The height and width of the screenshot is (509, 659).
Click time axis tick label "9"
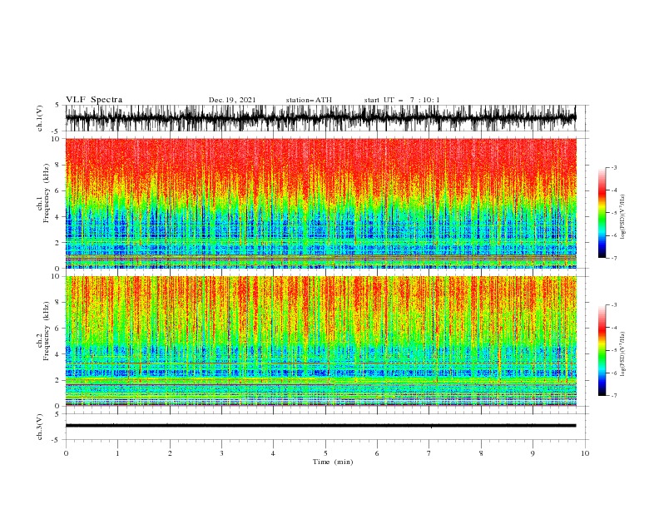pos(533,453)
